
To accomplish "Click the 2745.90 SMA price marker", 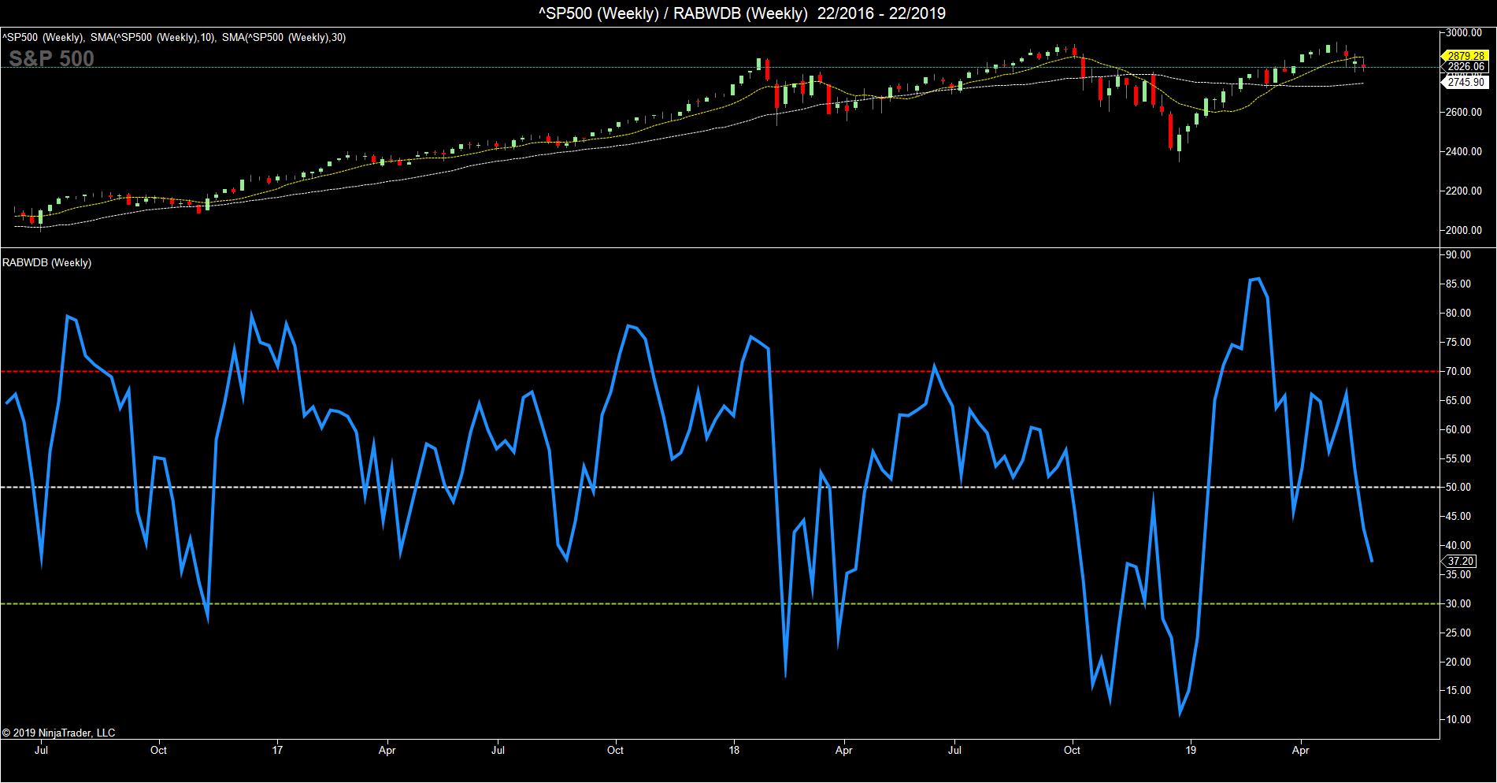I will [x=1466, y=82].
